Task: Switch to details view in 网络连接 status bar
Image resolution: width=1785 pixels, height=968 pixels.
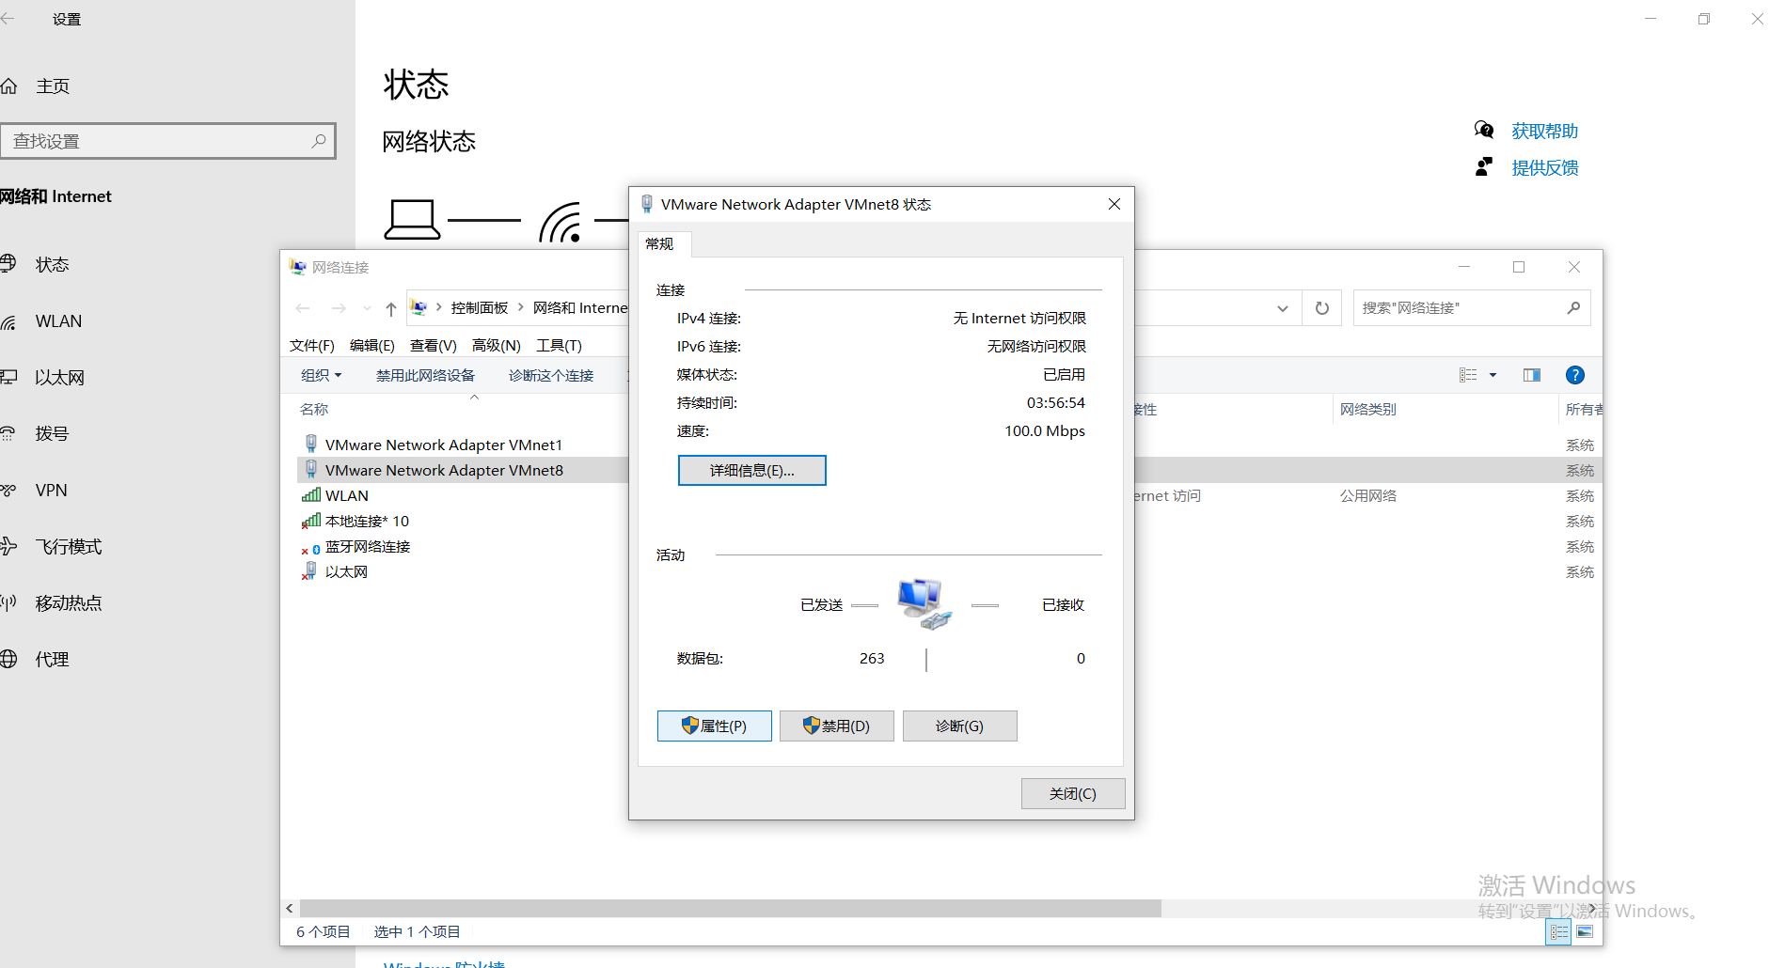Action: [x=1559, y=932]
